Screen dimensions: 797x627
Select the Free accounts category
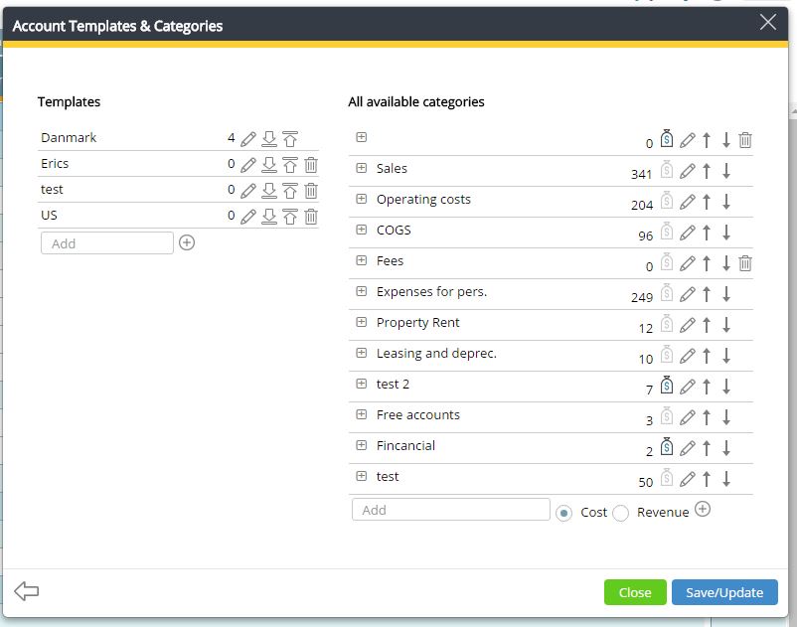[x=417, y=415]
